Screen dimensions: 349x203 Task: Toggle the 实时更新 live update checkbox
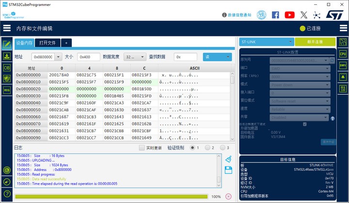tap(142, 148)
